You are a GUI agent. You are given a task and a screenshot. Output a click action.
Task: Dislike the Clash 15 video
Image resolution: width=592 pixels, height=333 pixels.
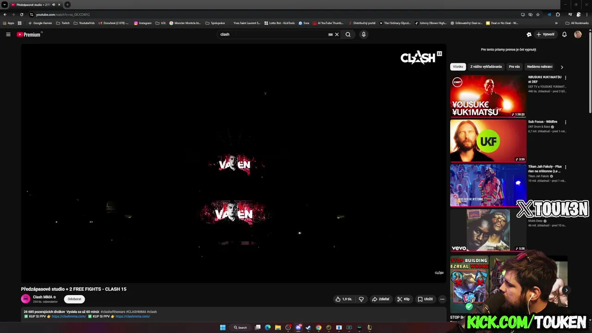(x=361, y=299)
